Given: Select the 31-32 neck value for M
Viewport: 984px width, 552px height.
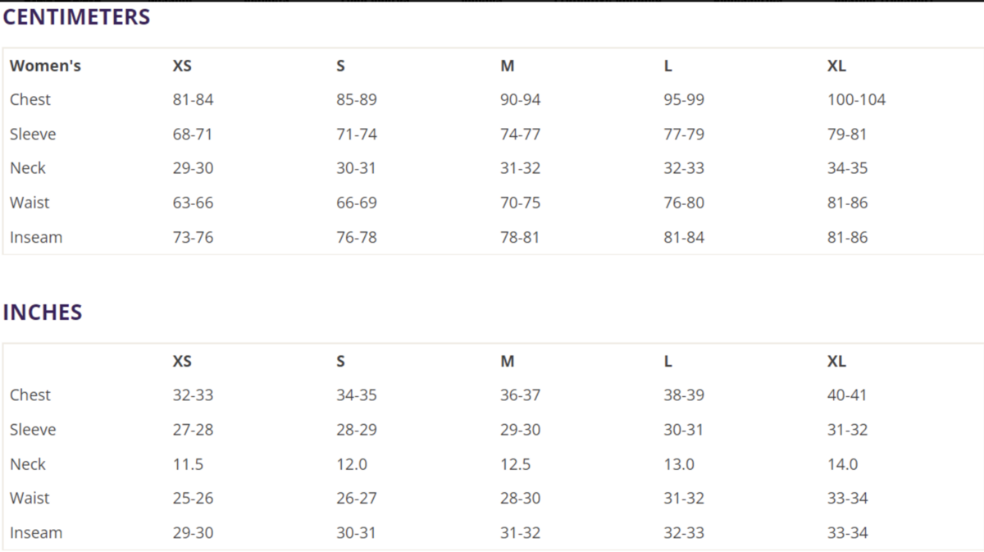Looking at the screenshot, I should tap(521, 168).
